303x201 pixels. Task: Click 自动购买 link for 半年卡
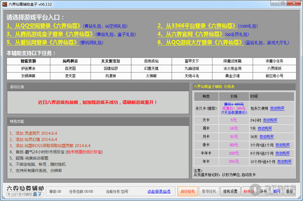pyautogui.click(x=282, y=154)
